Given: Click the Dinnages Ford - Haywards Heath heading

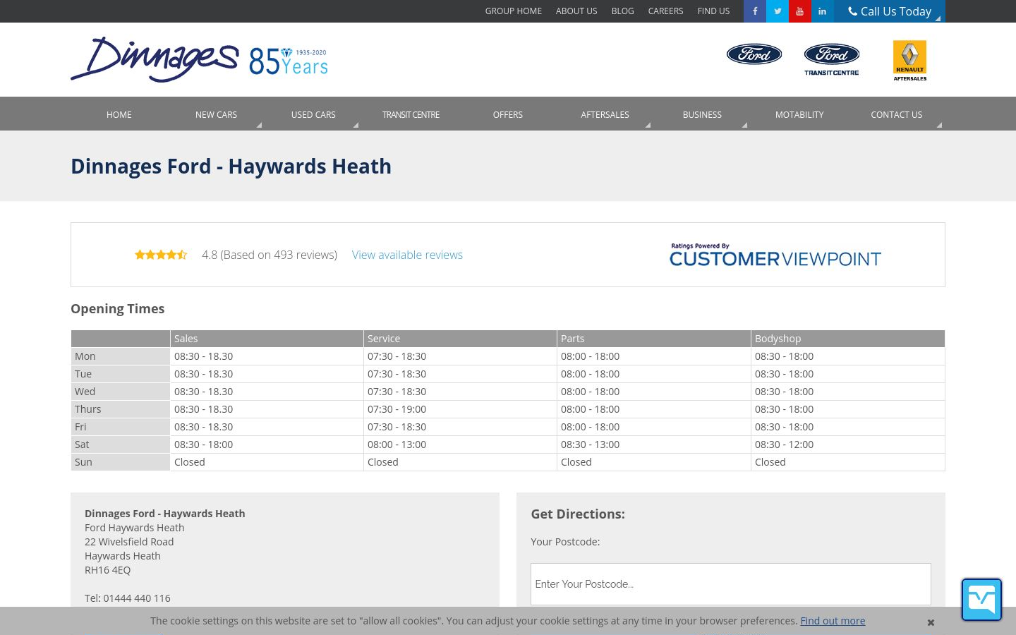Looking at the screenshot, I should point(231,166).
